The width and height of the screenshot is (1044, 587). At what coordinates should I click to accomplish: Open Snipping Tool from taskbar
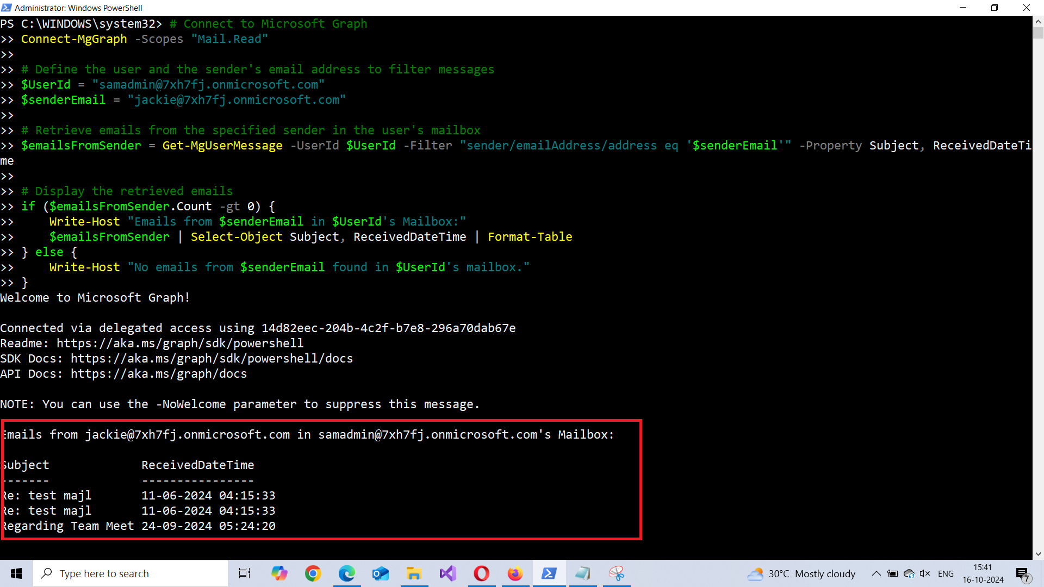point(616,573)
